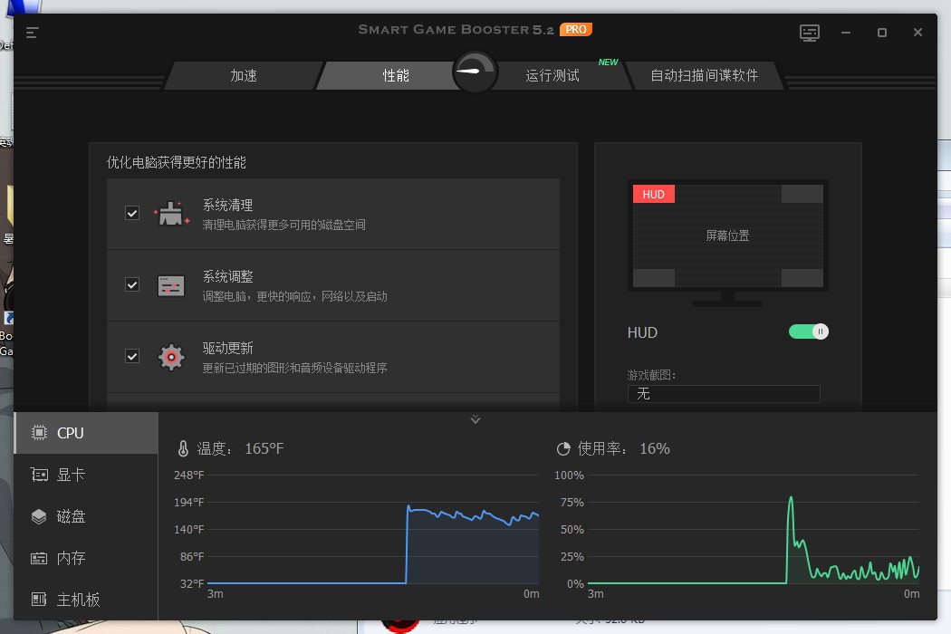Select the top-left HUD screen position
The width and height of the screenshot is (951, 634).
tap(654, 194)
